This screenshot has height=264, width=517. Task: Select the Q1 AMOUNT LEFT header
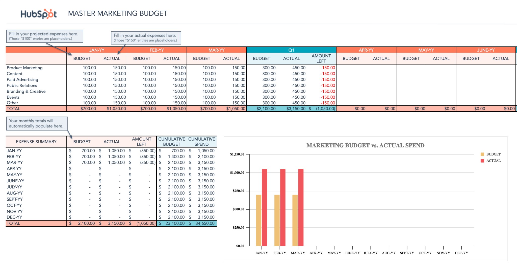321,58
